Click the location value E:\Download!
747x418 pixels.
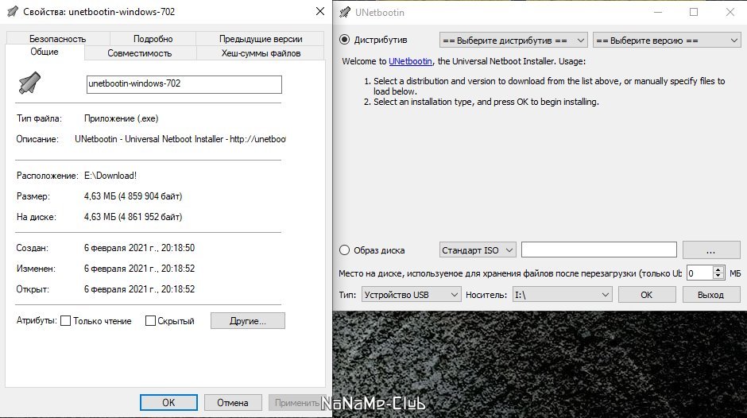coord(110,176)
